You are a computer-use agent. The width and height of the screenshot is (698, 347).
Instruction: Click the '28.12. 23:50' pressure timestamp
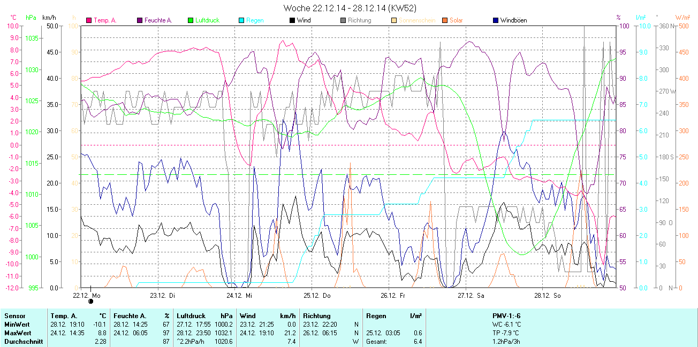click(194, 333)
